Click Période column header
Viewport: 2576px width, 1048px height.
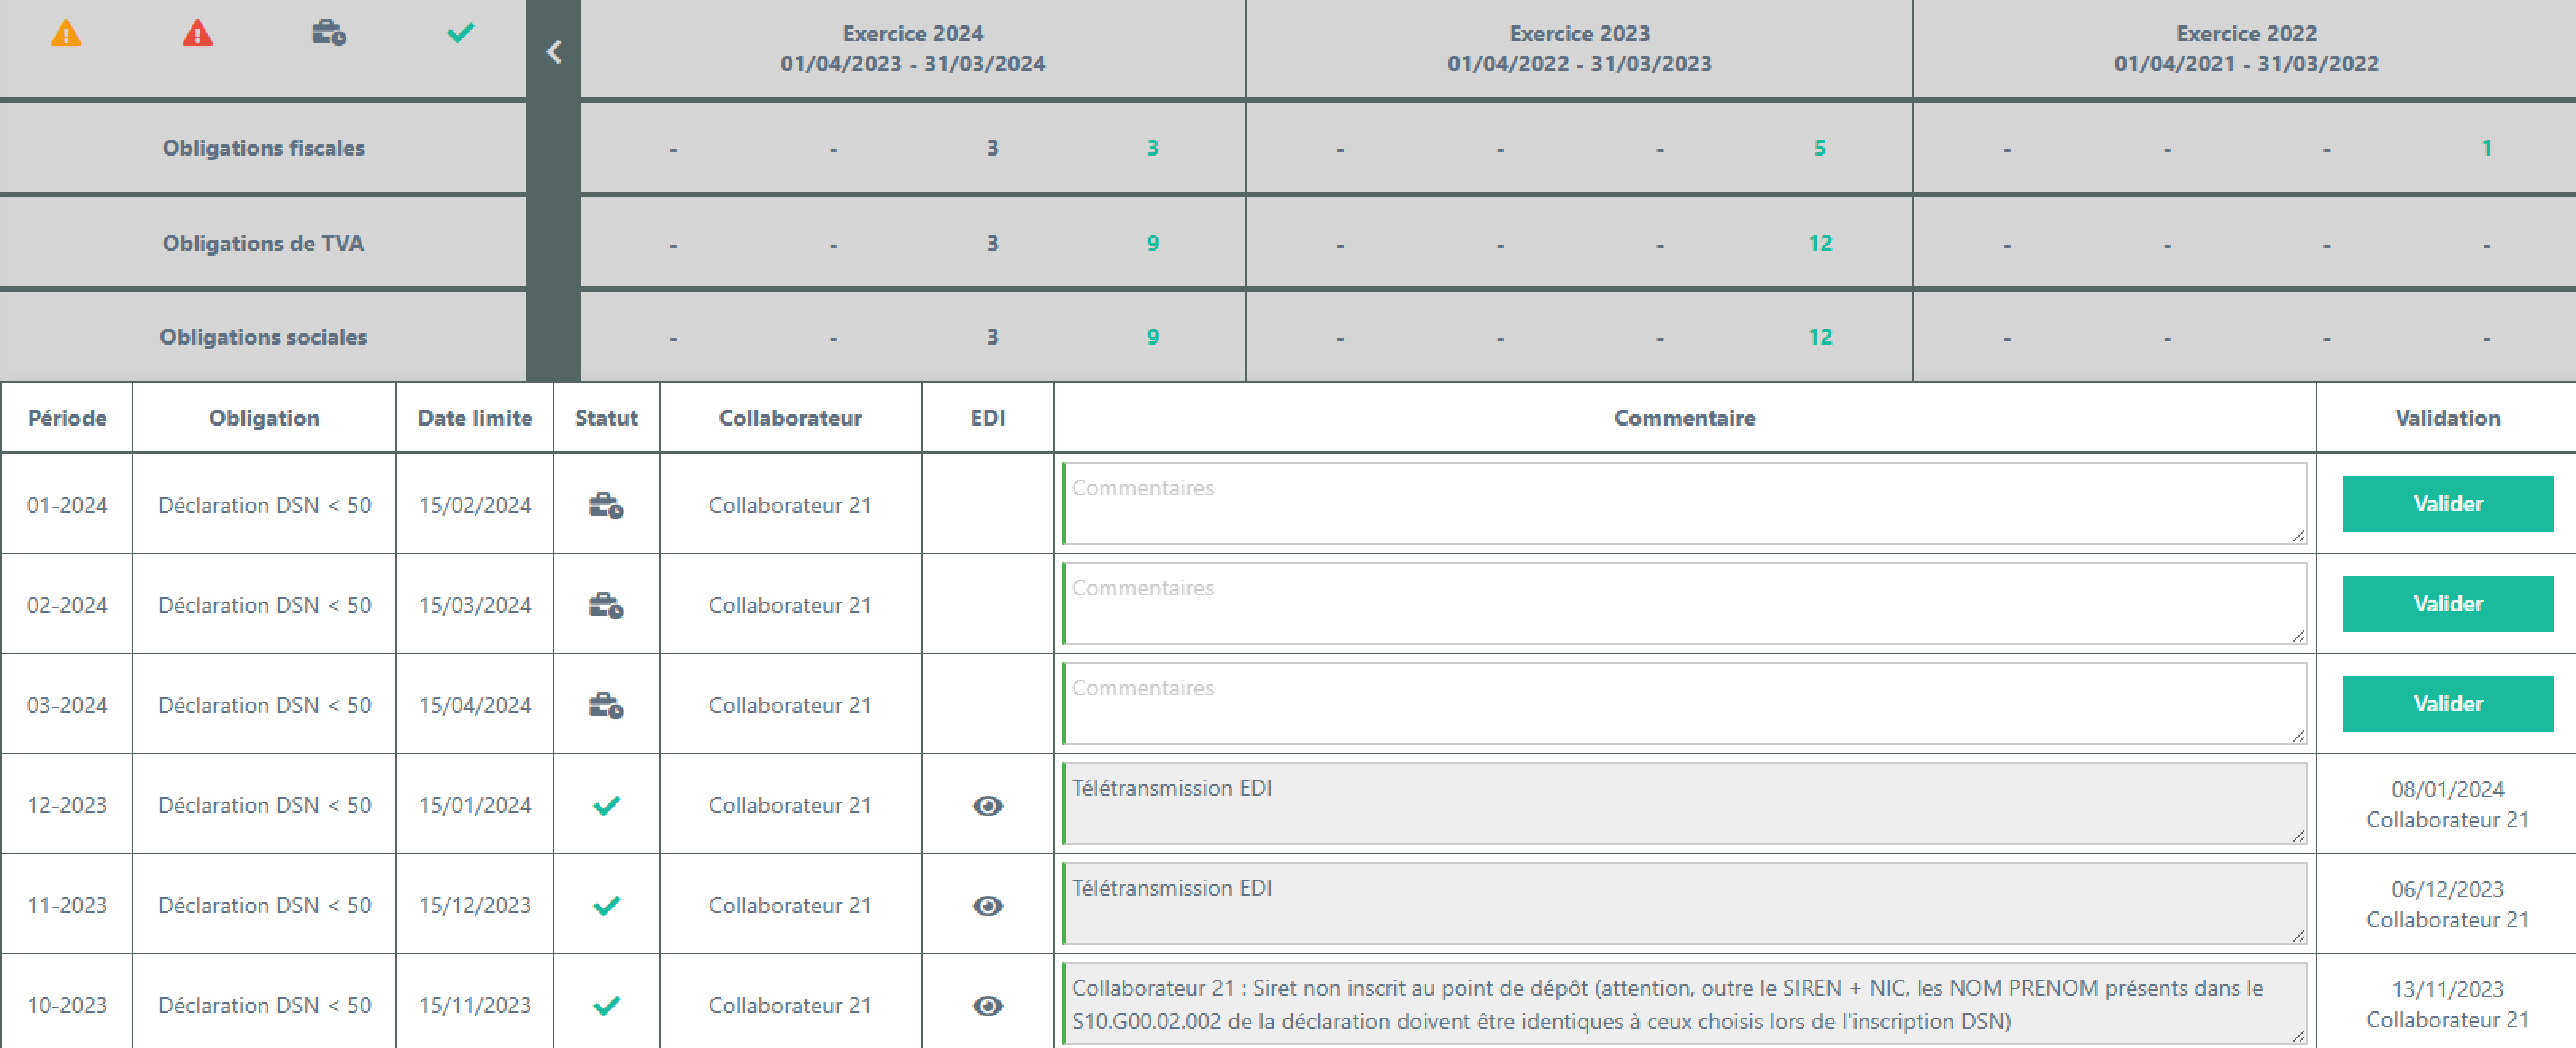[67, 418]
